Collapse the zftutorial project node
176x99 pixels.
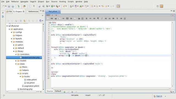point(7,26)
